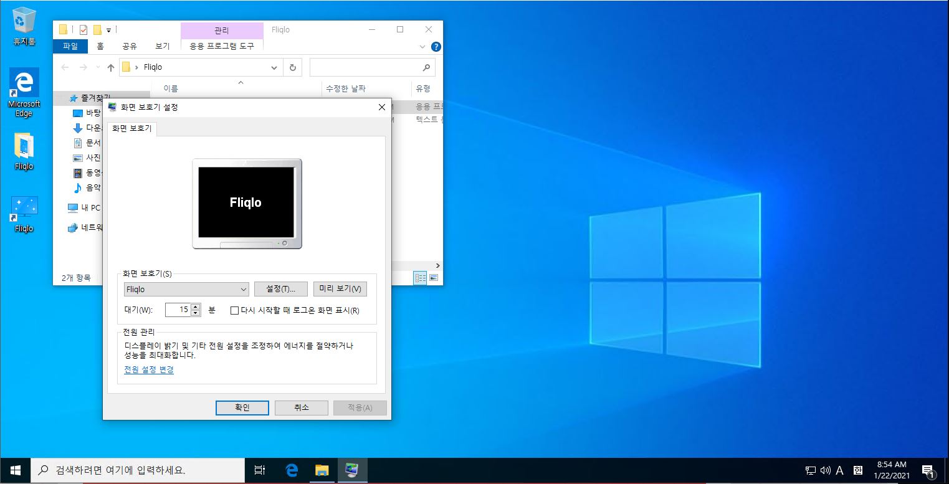This screenshot has width=949, height=484.
Task: Enable 다시 시작할 때 로그온 화면 표시 checkbox
Action: (234, 310)
